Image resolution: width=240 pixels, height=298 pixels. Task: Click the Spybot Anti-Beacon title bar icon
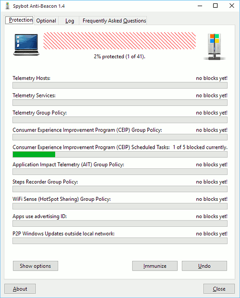[x=7, y=6]
